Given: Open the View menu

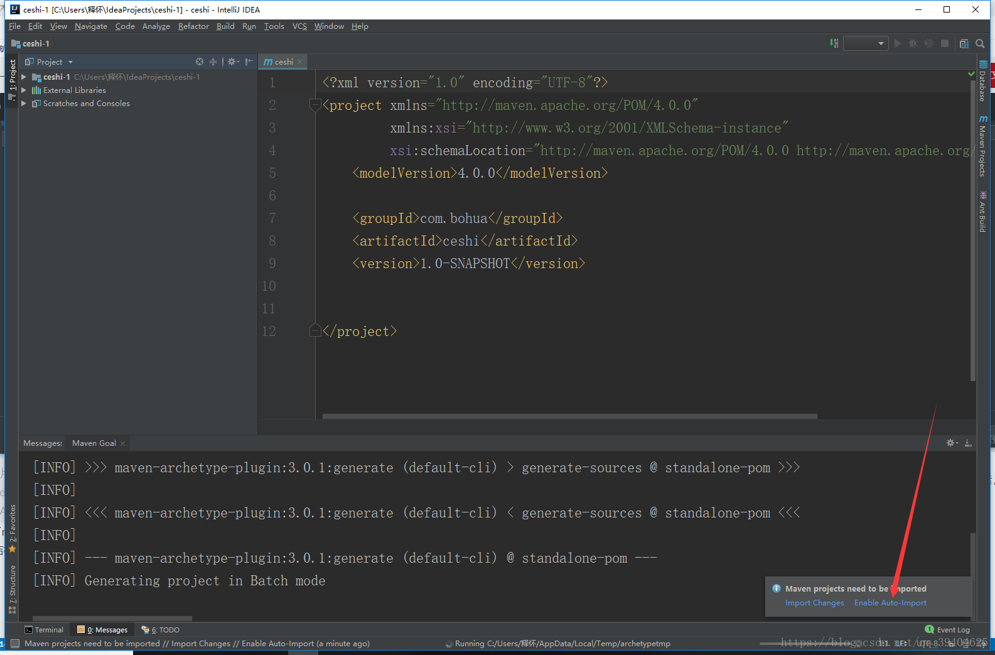Looking at the screenshot, I should 58,26.
